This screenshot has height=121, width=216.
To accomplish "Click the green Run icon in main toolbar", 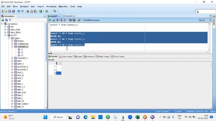I will click(x=40, y=11).
